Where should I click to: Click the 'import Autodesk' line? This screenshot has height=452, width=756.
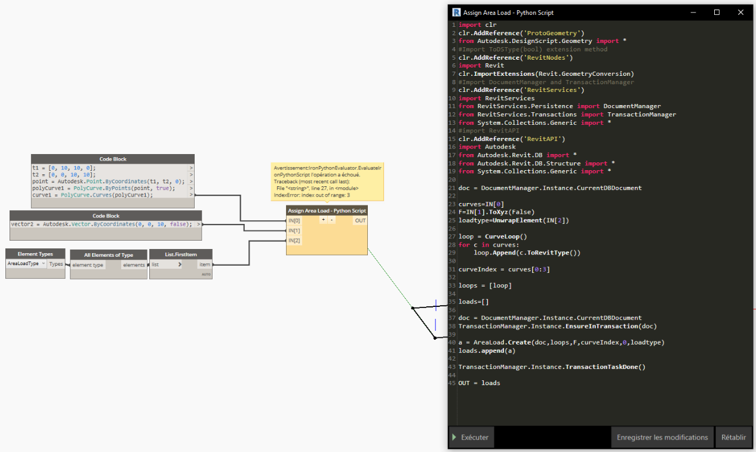tap(487, 147)
